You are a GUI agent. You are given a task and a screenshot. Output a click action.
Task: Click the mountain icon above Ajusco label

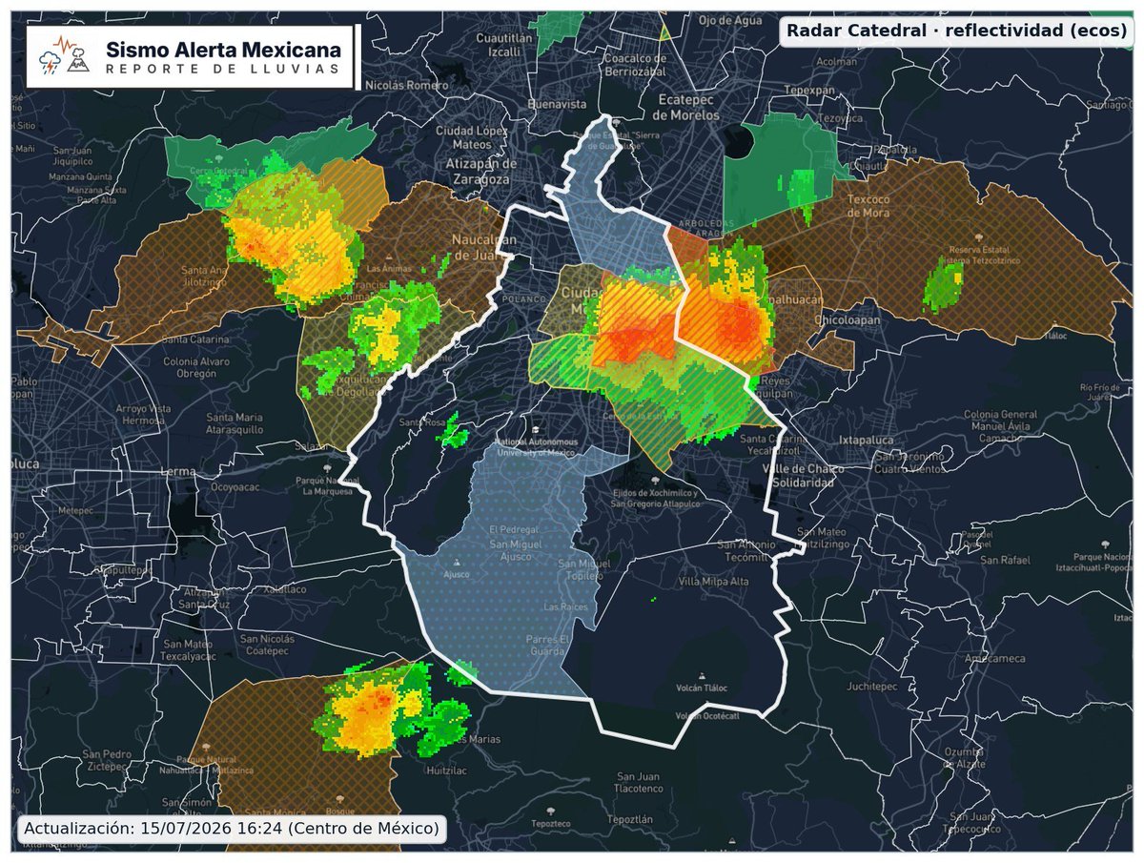pos(457,563)
